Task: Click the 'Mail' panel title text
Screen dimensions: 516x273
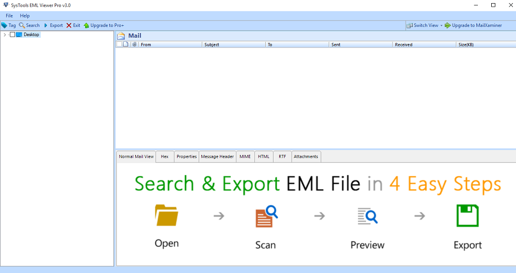Action: [135, 36]
